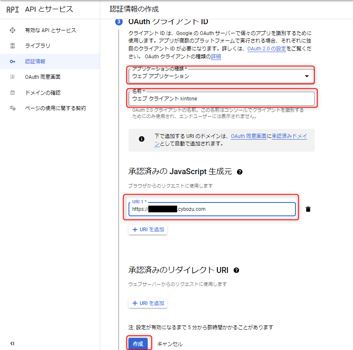353x350 pixels.
Task: Open ライブラリ in the sidebar menu
Action: (x=38, y=45)
